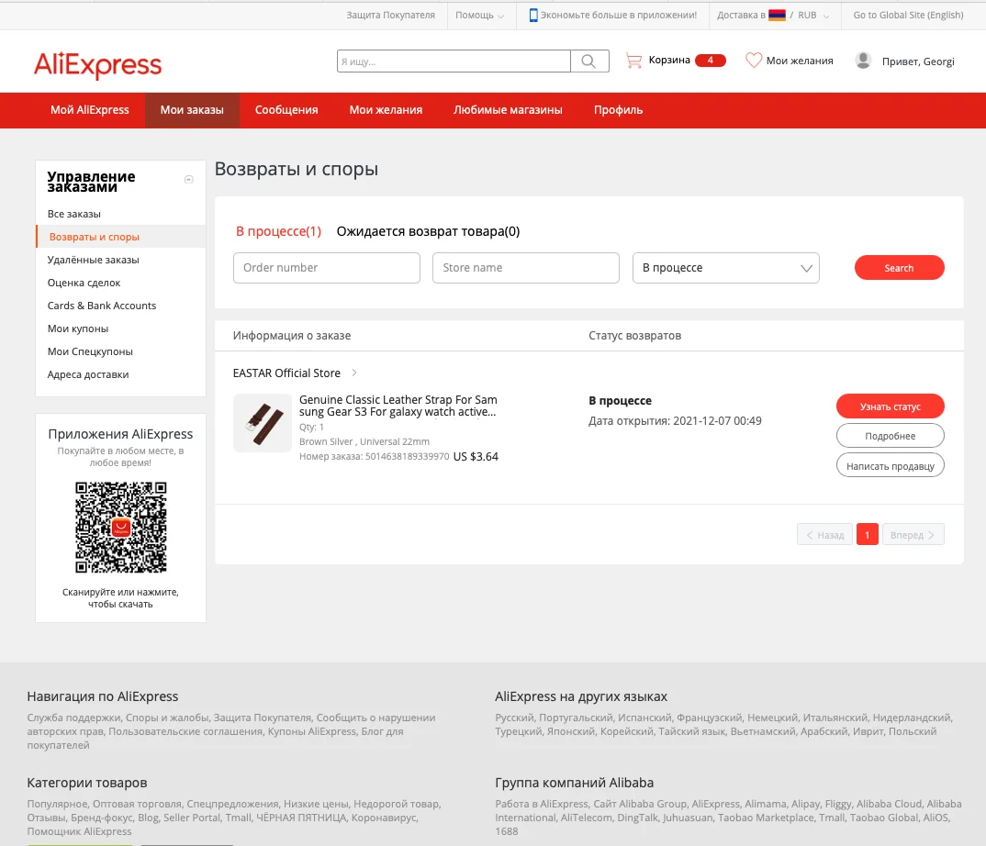Image resolution: width=986 pixels, height=846 pixels.
Task: Click the Назад pagination button
Action: [825, 535]
